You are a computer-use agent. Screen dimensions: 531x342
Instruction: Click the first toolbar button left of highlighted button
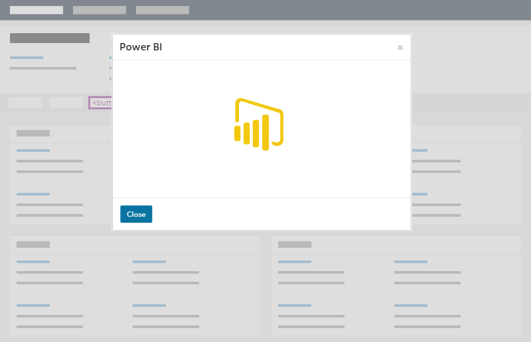point(25,103)
